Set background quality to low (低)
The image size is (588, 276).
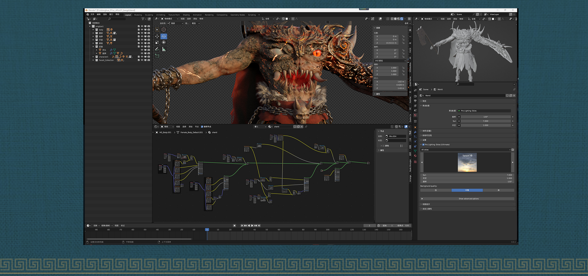pos(436,190)
